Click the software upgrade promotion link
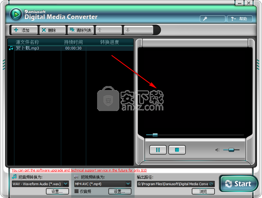Viewport: 262px width, 198px height. (x=79, y=170)
